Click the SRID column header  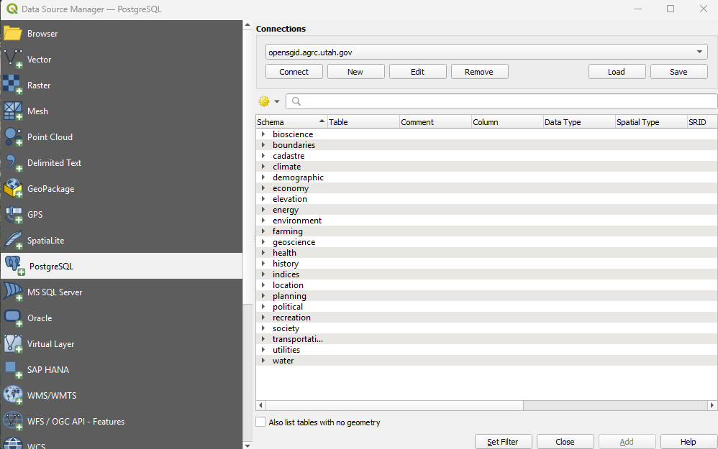point(702,122)
